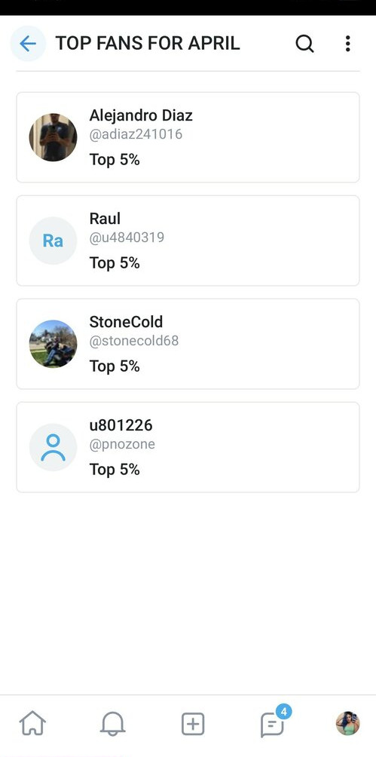Screen dimensions: 376x757
Task: Tap the back arrow icon
Action: click(x=28, y=44)
